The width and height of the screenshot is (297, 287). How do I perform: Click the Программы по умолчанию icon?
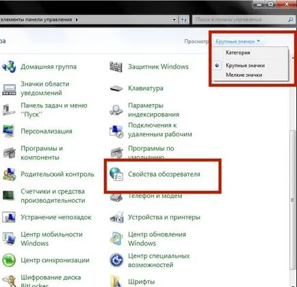(x=117, y=153)
